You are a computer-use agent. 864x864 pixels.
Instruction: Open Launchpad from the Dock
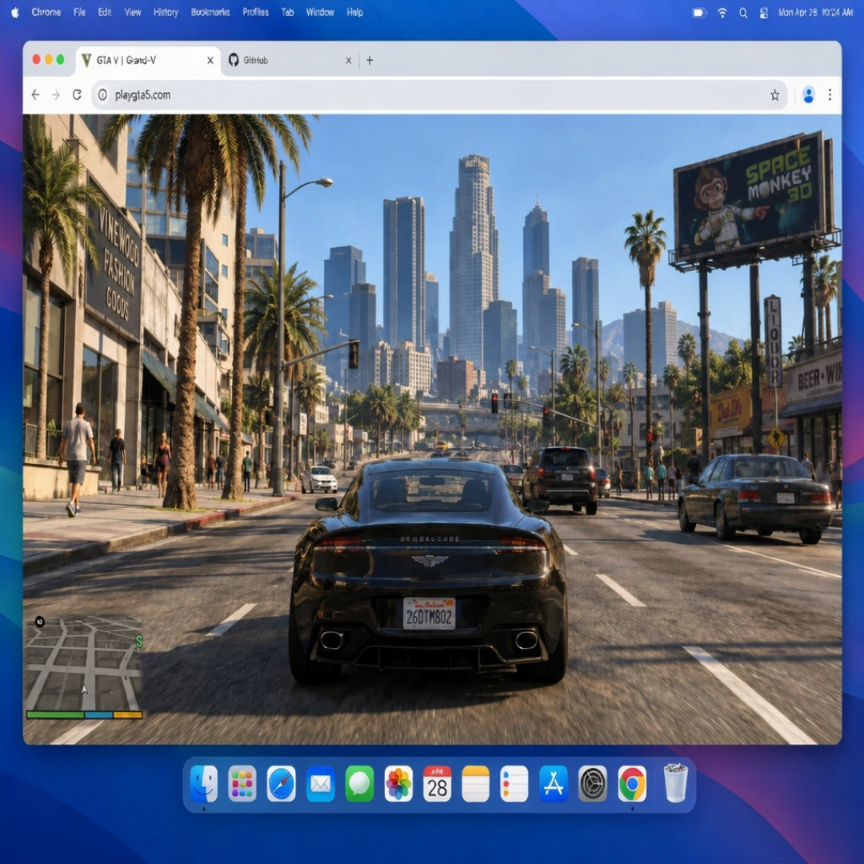242,783
